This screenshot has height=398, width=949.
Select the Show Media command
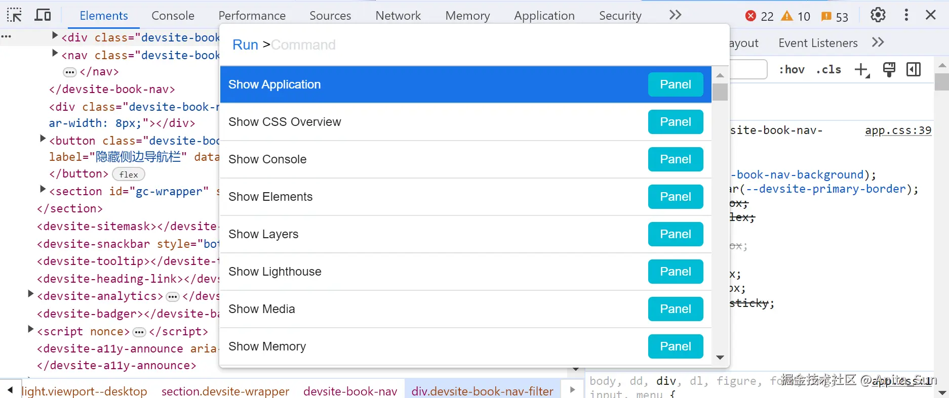466,309
